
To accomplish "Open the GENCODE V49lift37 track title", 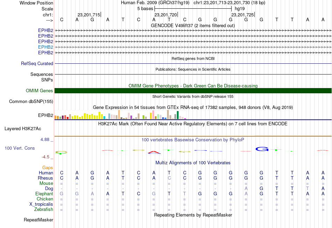I will 193,25.
